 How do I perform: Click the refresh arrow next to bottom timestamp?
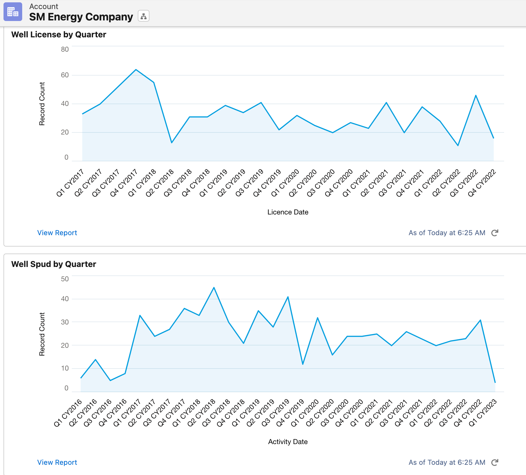[494, 462]
